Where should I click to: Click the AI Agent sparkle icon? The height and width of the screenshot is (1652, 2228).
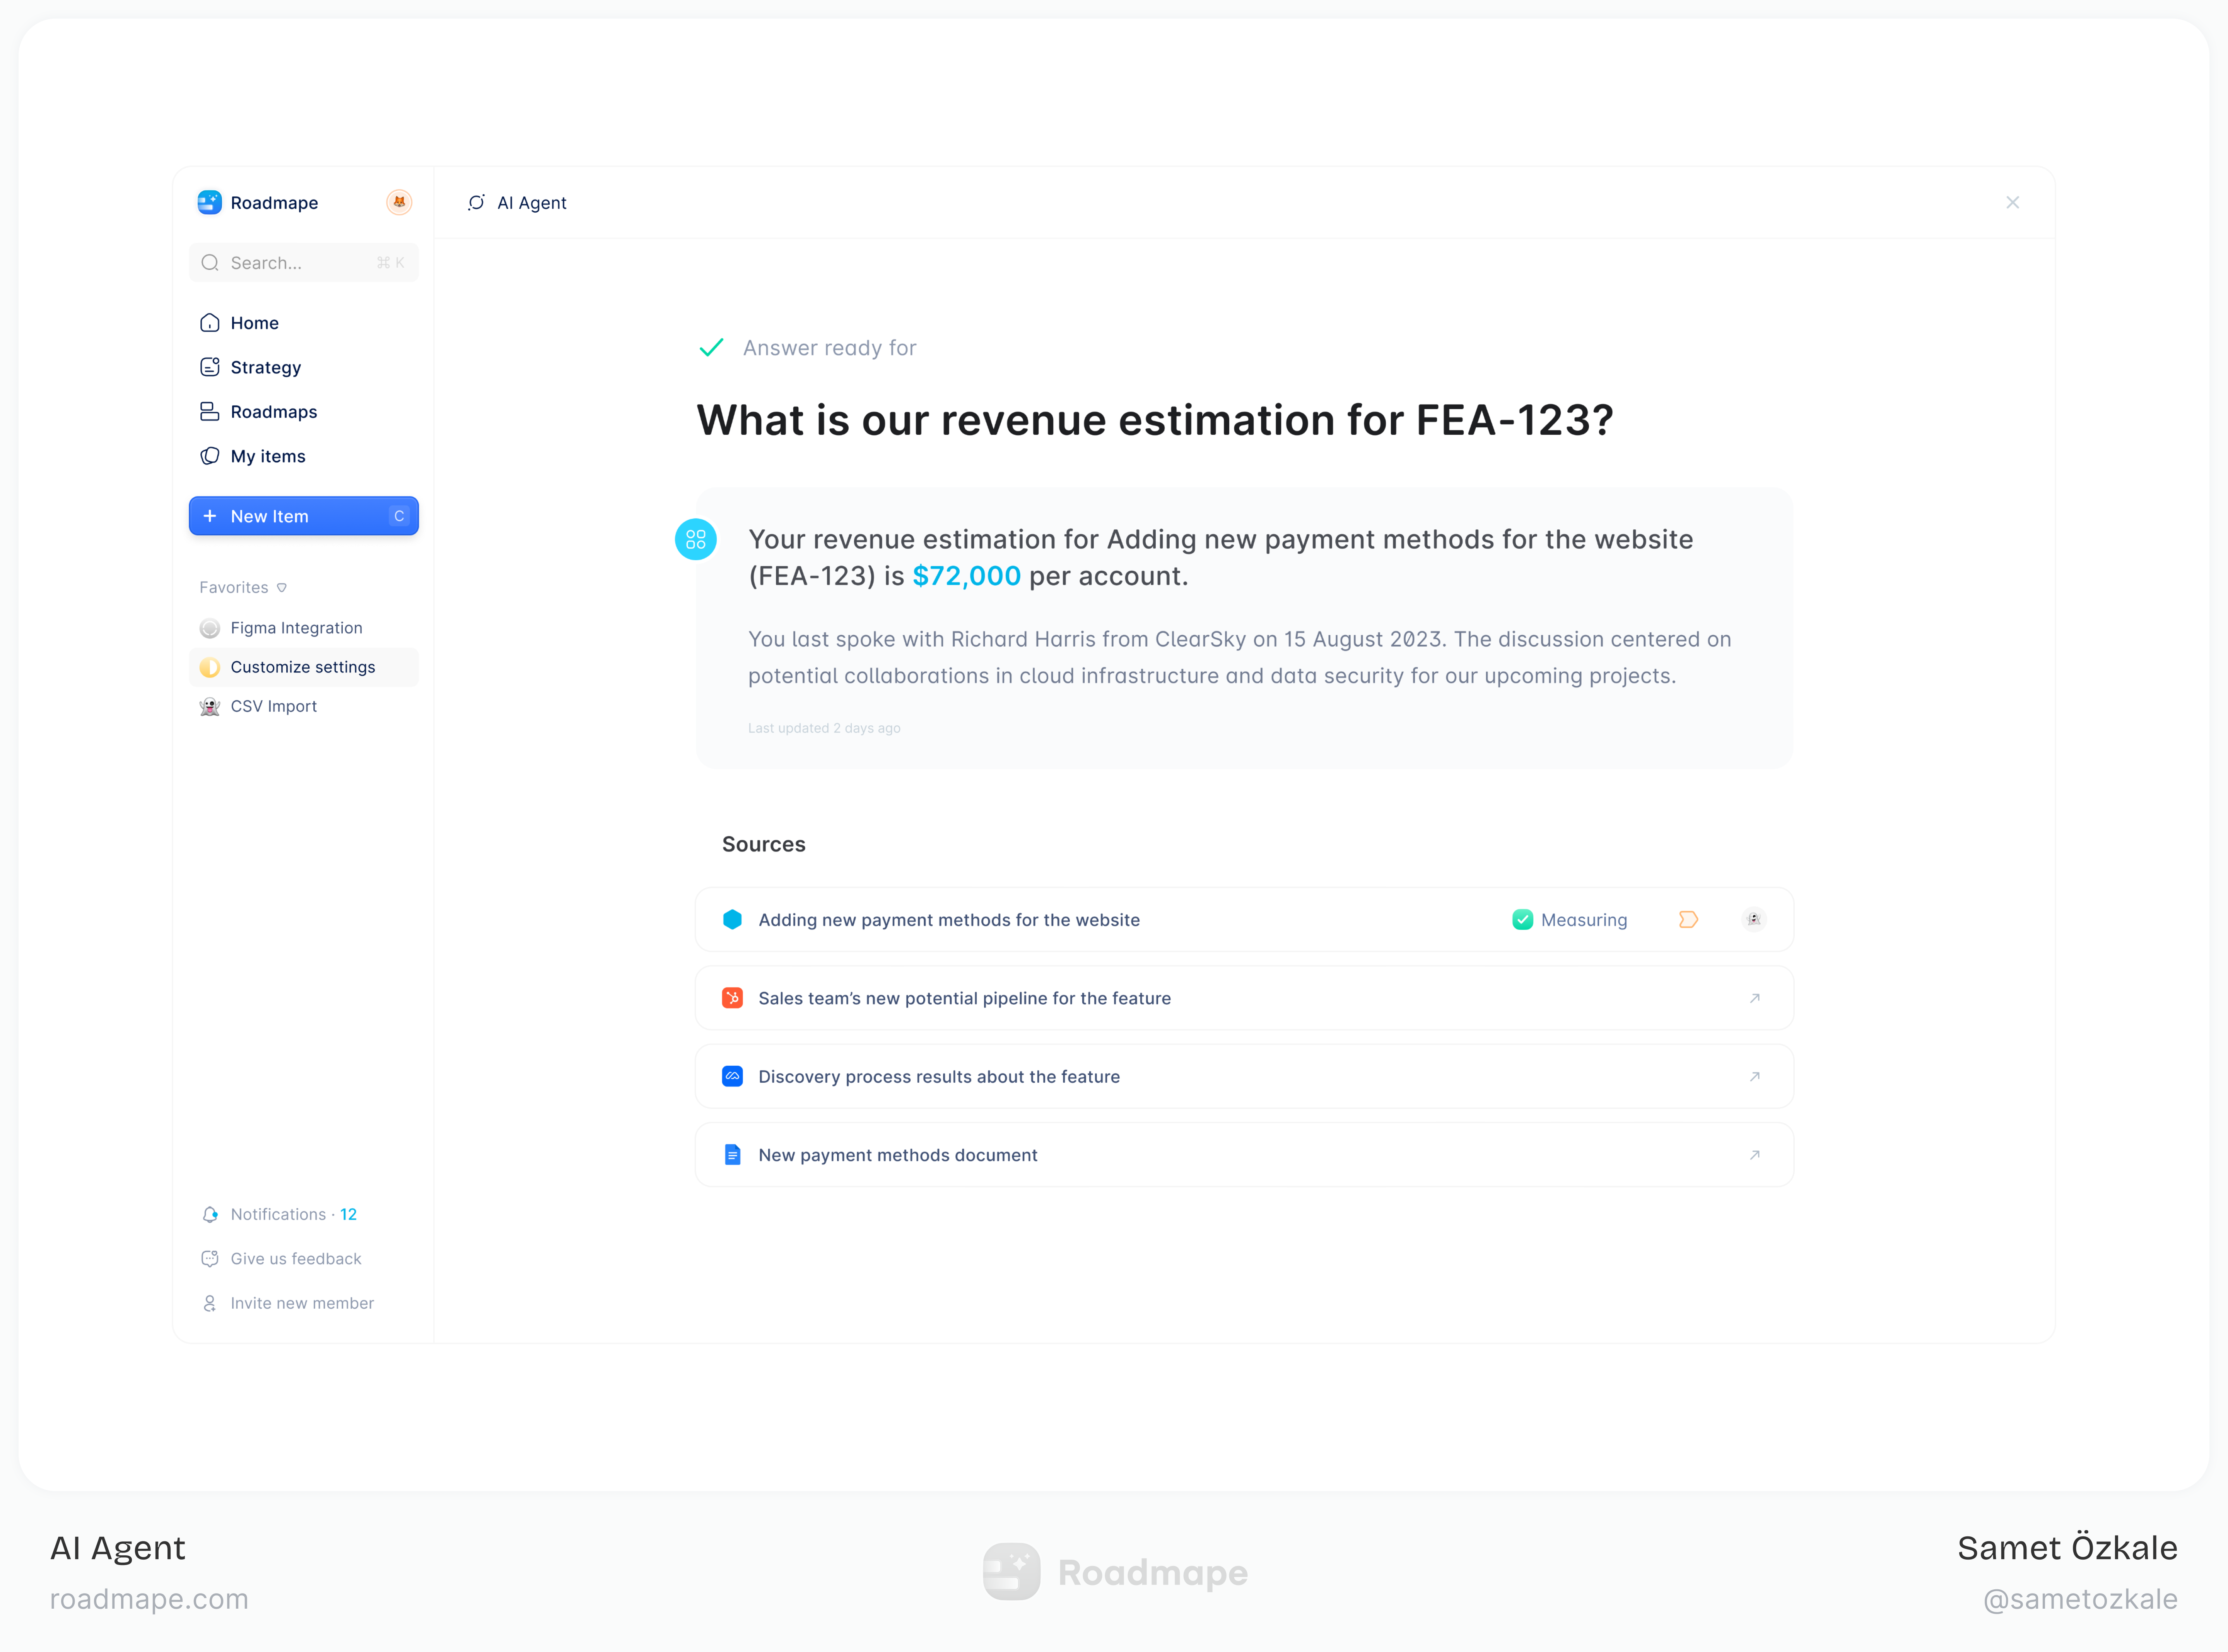tap(476, 203)
